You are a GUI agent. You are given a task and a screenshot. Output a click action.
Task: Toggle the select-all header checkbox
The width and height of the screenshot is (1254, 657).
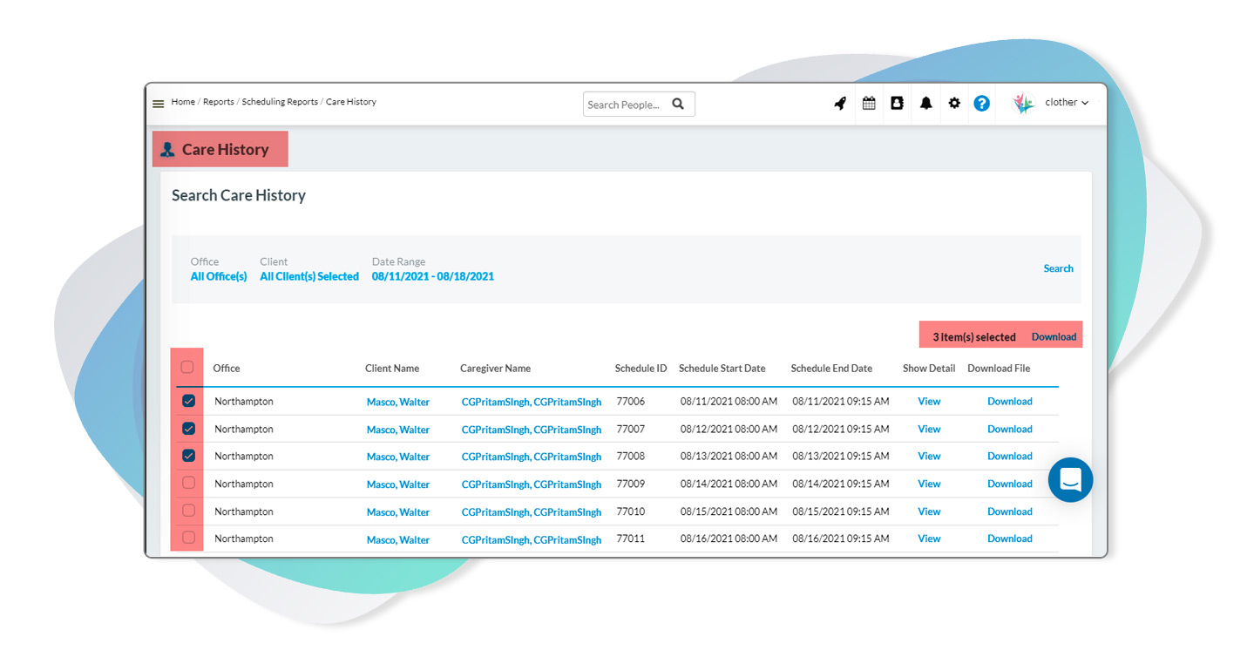click(187, 368)
